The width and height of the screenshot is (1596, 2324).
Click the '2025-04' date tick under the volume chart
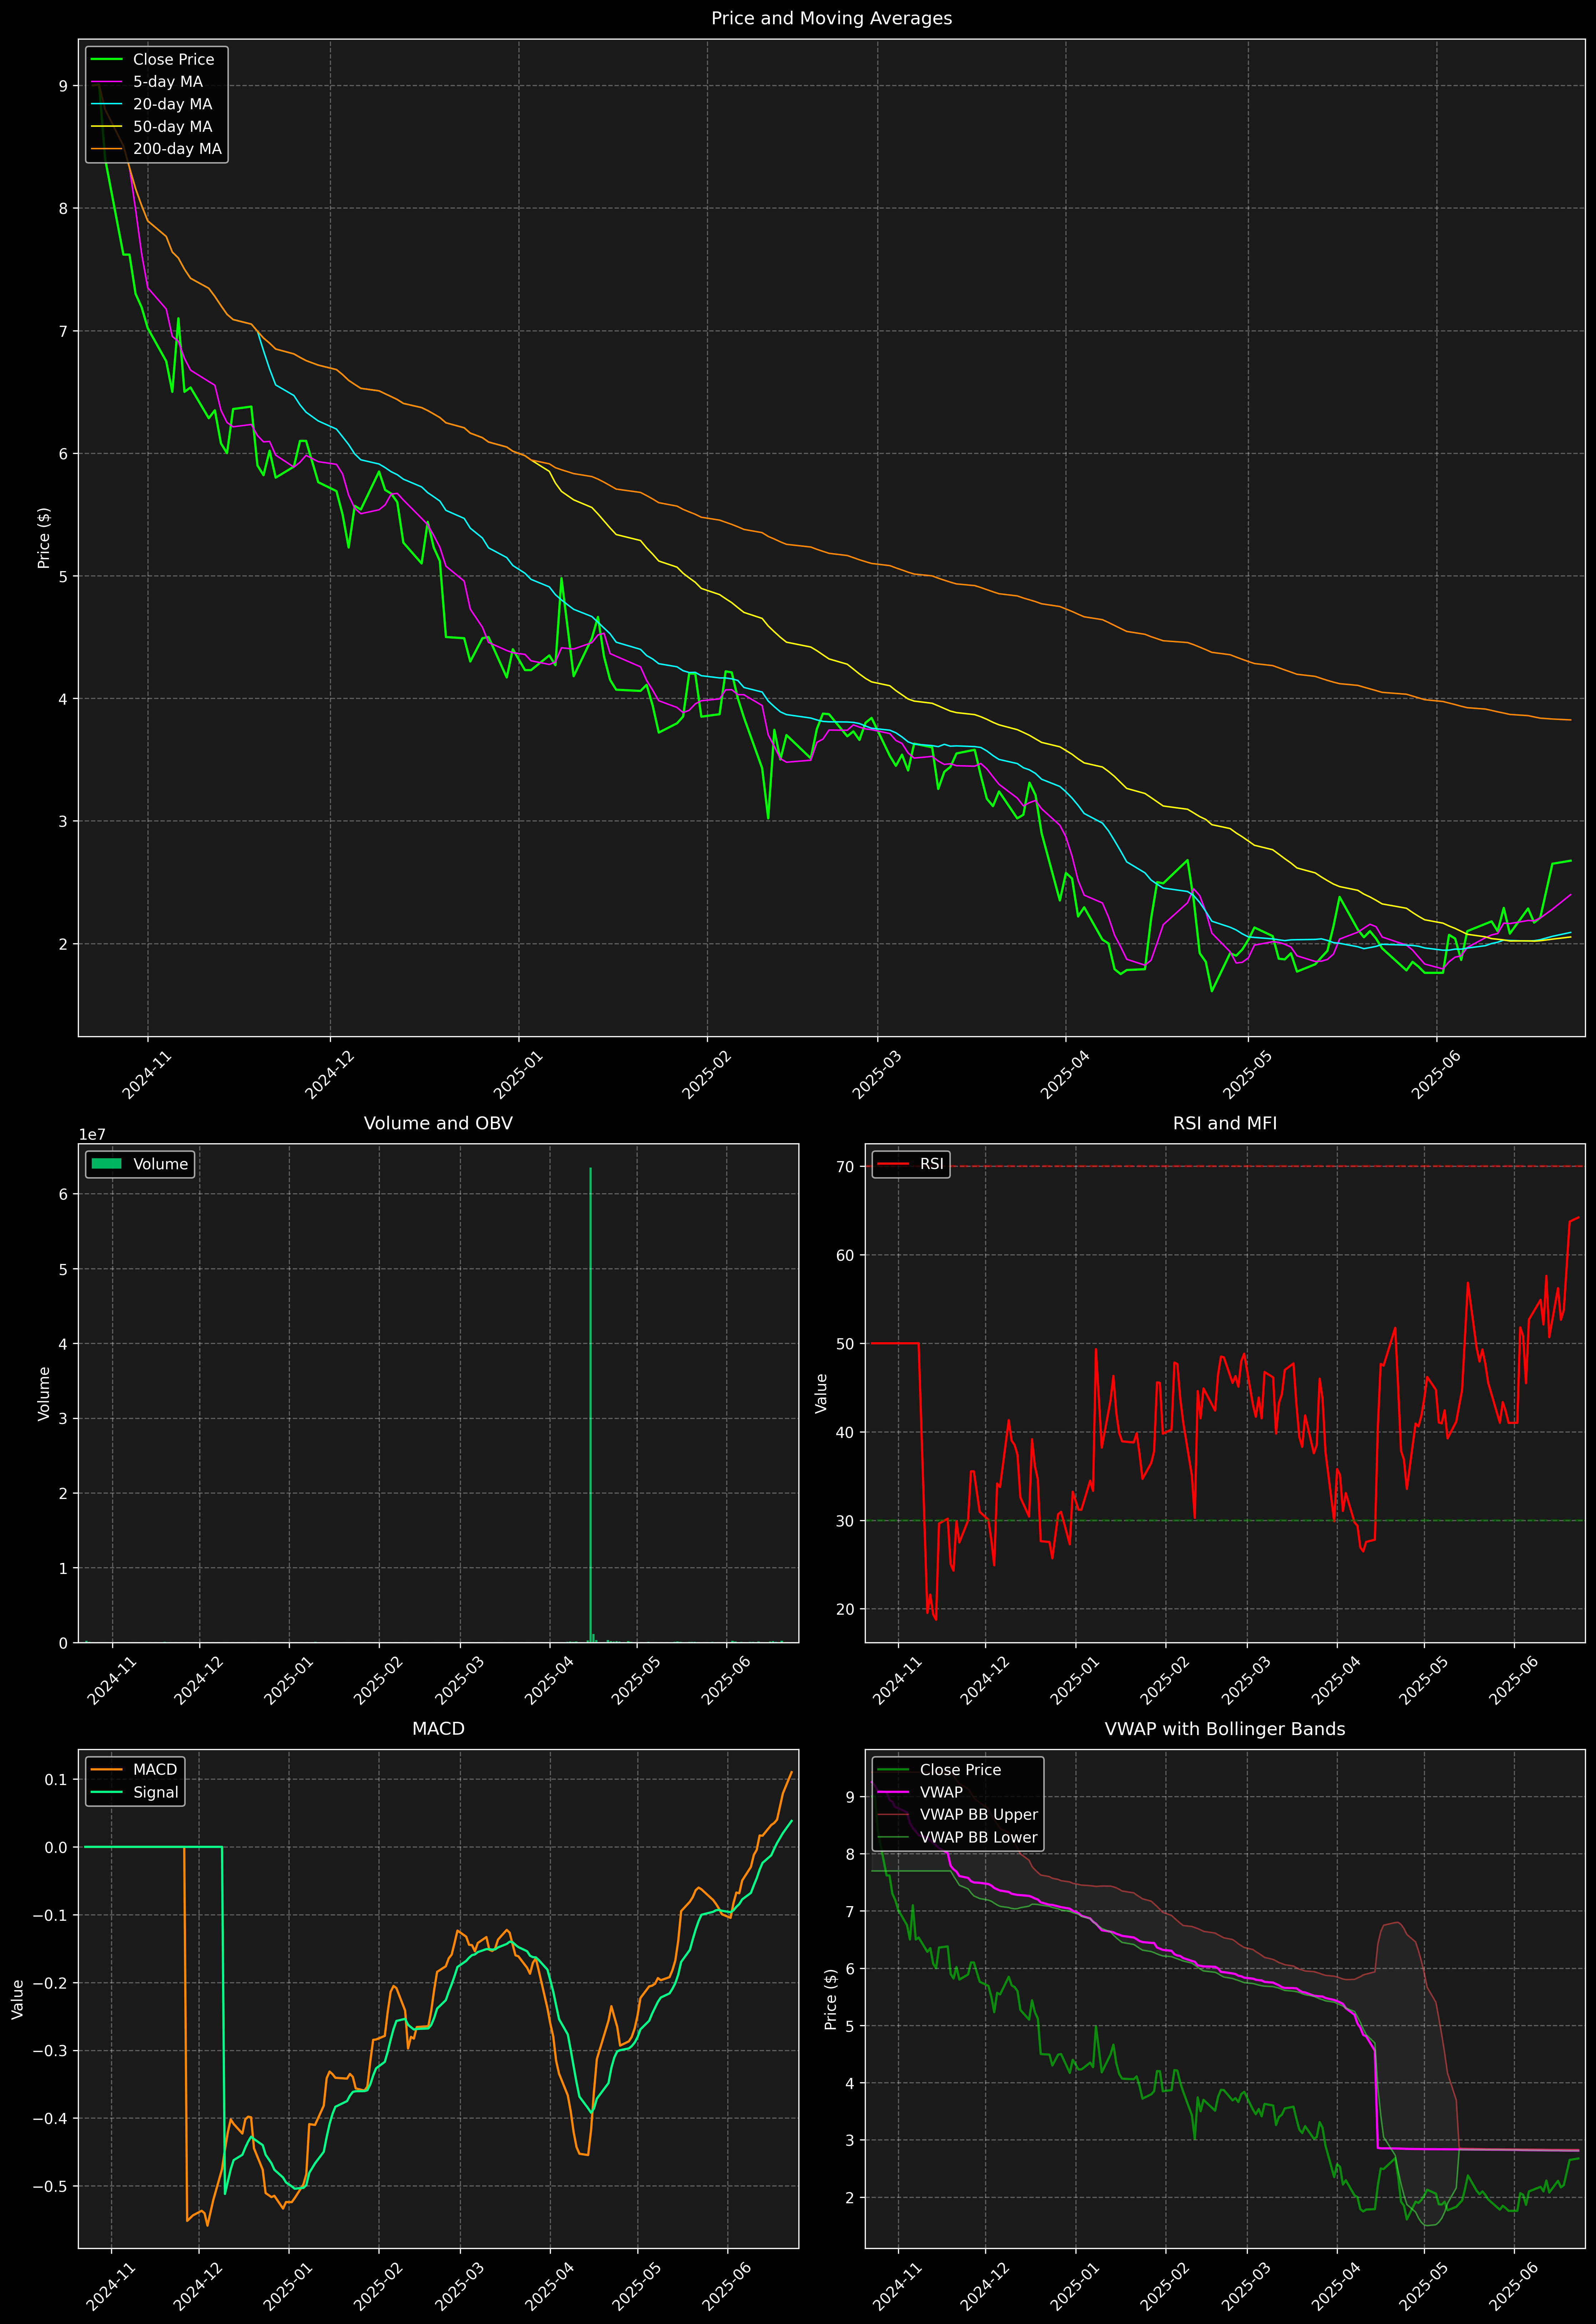click(x=549, y=1681)
